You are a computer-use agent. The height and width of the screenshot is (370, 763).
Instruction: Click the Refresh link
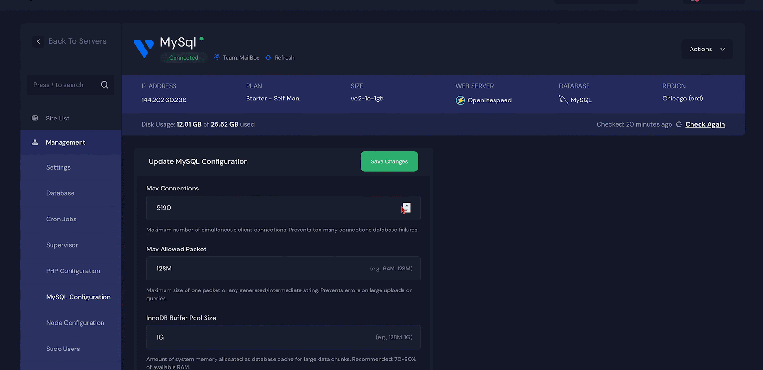[x=284, y=58]
